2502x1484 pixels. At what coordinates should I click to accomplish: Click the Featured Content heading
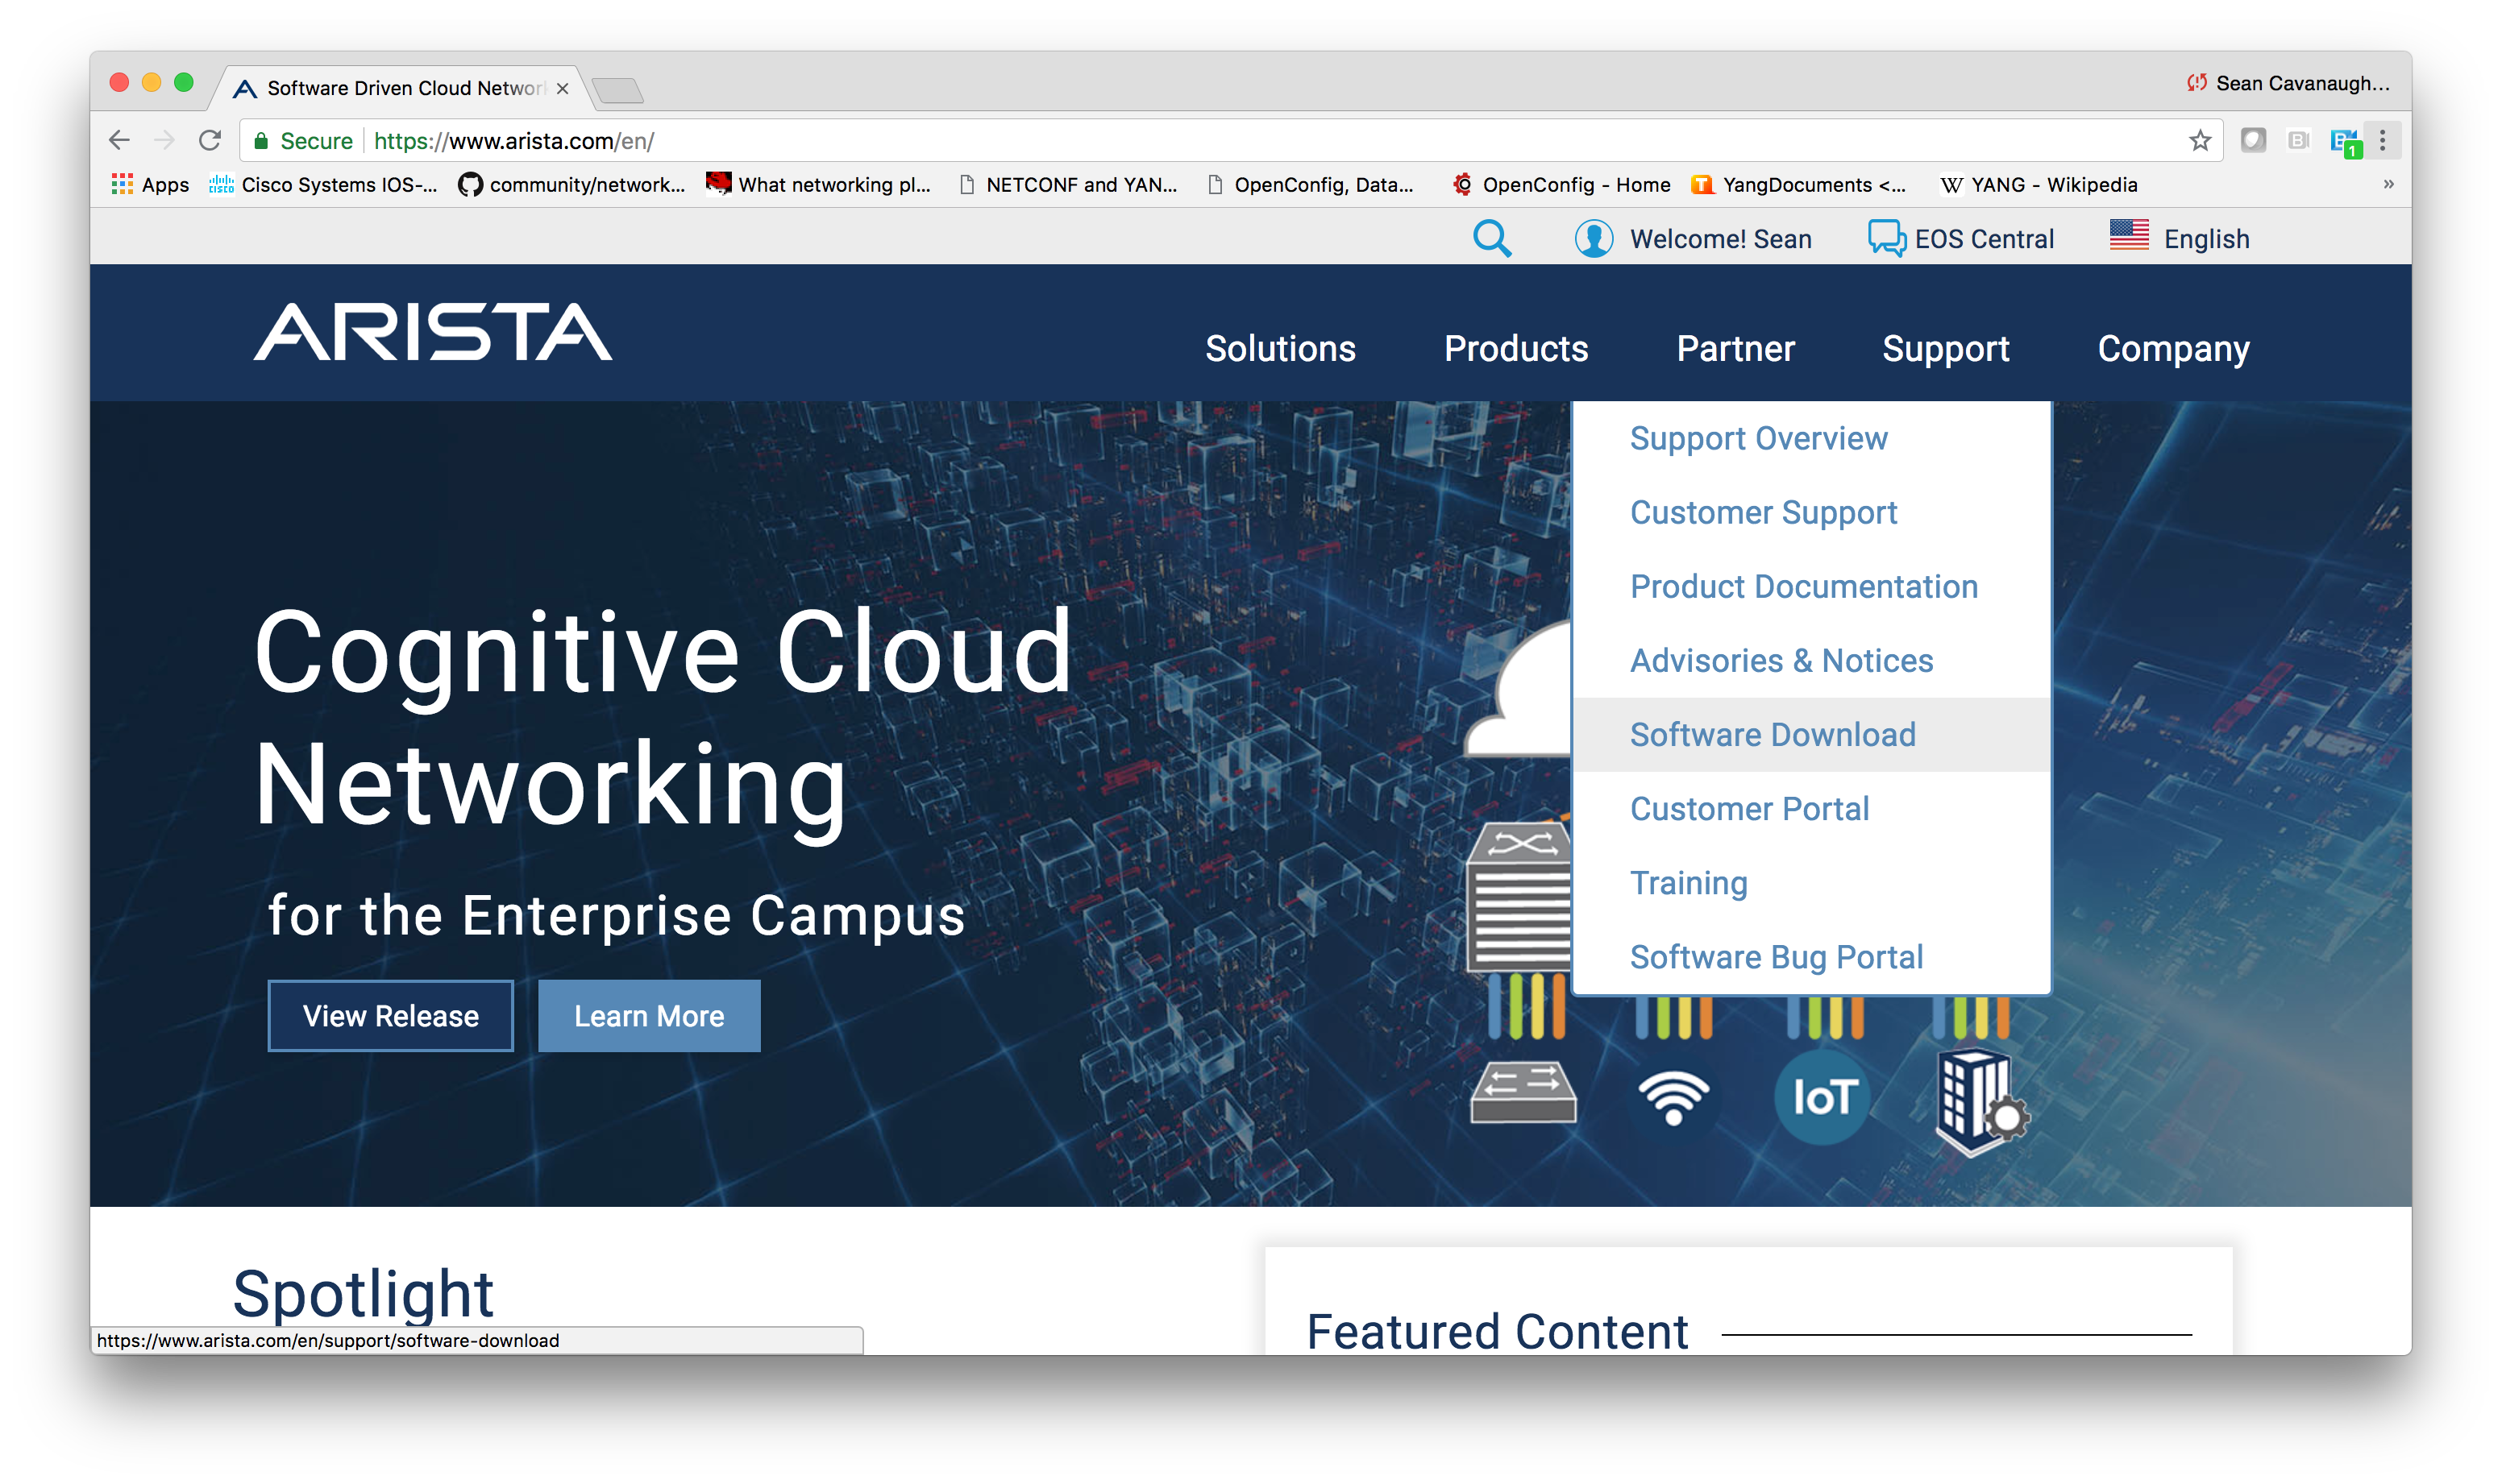(1497, 1331)
